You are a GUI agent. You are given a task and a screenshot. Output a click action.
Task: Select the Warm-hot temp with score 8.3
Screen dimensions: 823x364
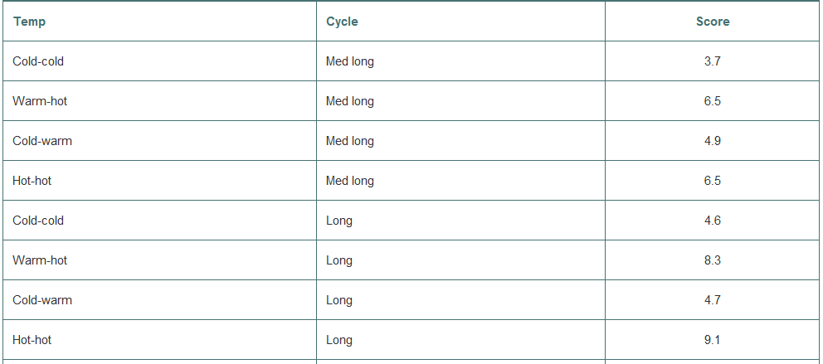pyautogui.click(x=40, y=260)
